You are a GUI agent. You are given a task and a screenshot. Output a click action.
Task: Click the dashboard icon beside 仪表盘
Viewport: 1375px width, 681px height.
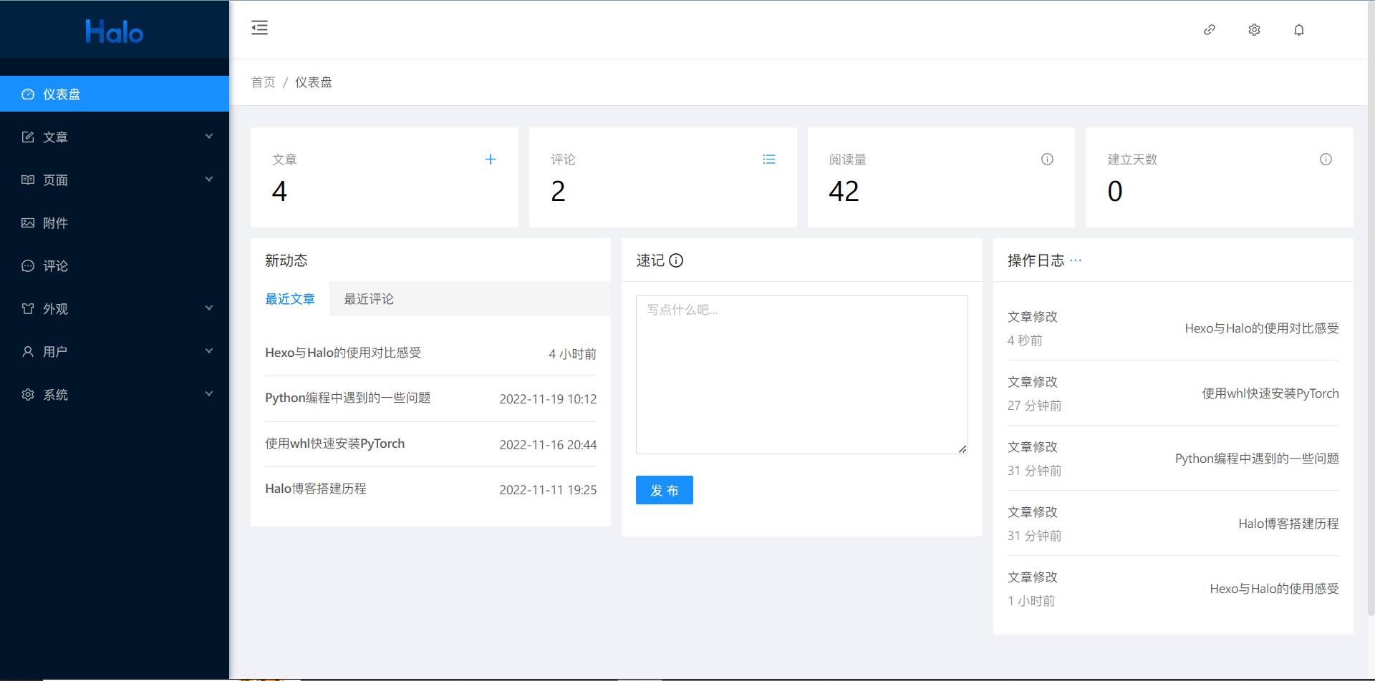tap(28, 94)
